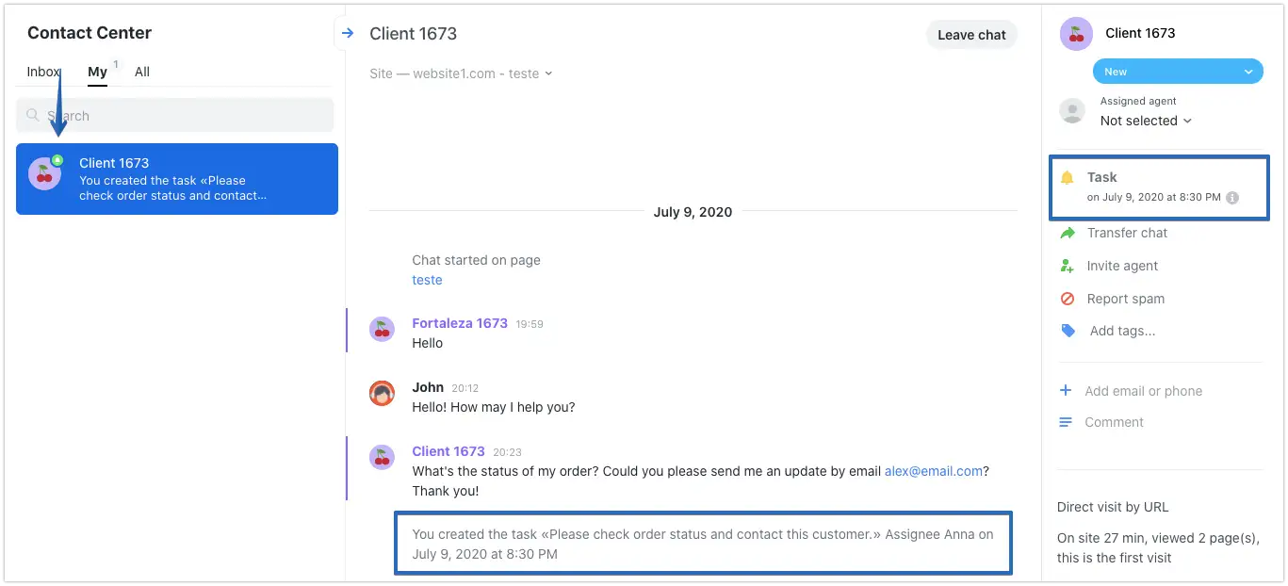Click the blue Add tags icon

click(x=1068, y=331)
